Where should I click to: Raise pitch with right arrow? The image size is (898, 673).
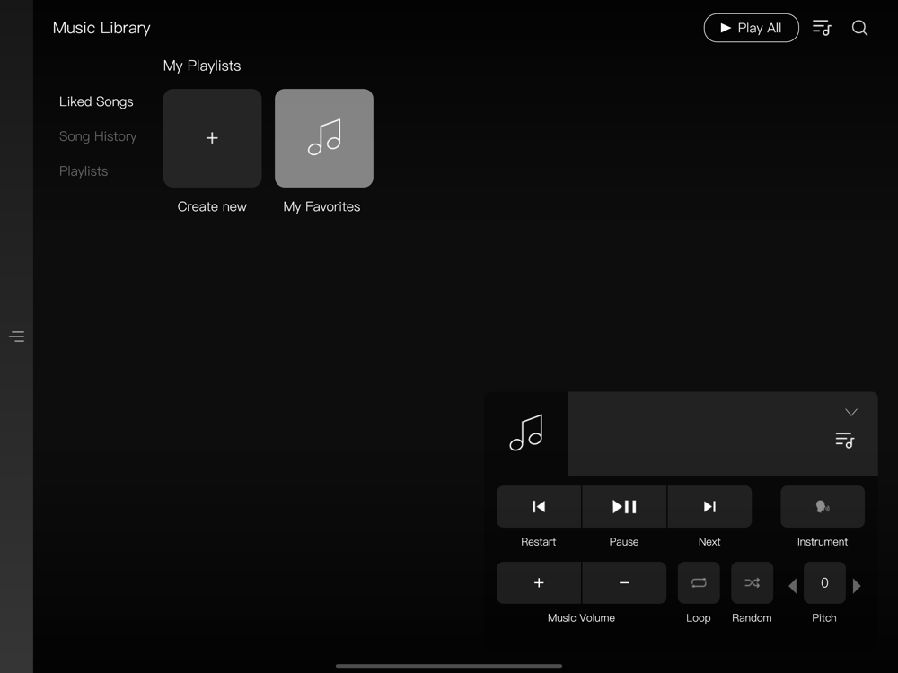(857, 585)
